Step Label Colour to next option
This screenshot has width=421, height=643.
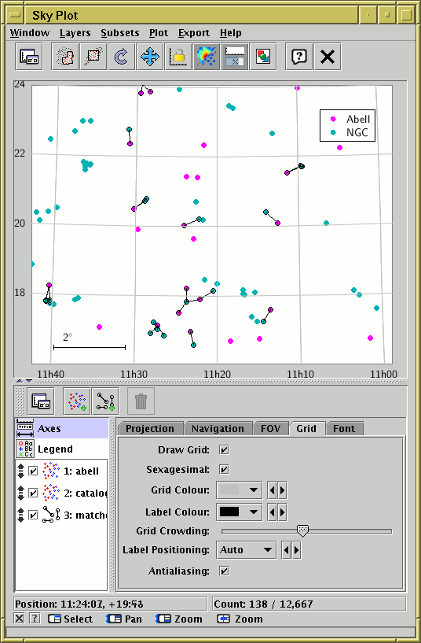[282, 512]
